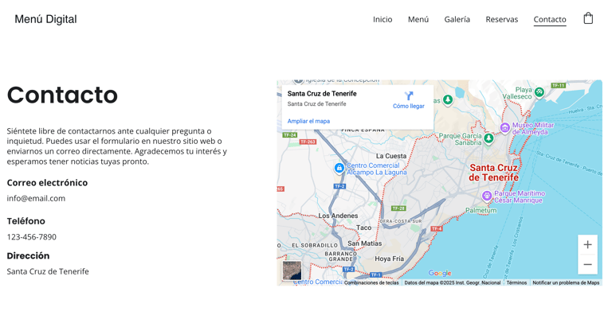The height and width of the screenshot is (323, 612).
Task: Click the phone number 123-456-7890
Action: pyautogui.click(x=32, y=237)
